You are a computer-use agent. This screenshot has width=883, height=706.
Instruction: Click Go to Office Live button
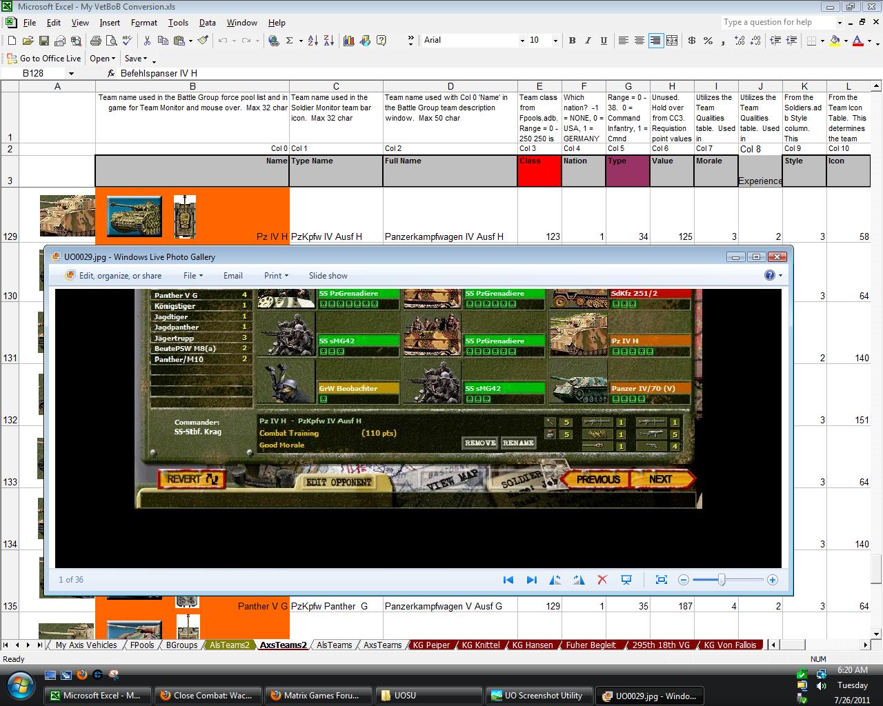44,59
